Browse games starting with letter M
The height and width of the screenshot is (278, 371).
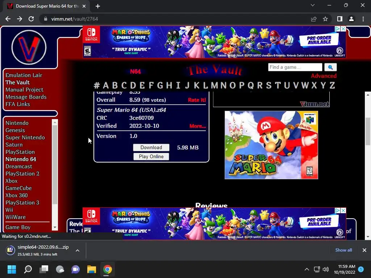tap(214, 85)
